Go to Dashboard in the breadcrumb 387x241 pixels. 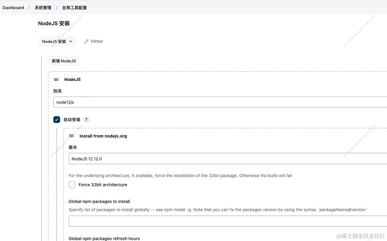(x=13, y=8)
